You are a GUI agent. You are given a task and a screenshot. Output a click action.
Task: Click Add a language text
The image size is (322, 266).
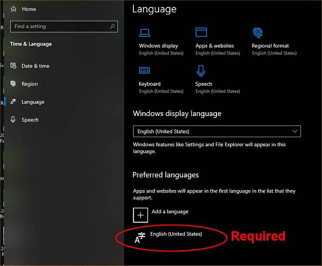click(x=170, y=211)
